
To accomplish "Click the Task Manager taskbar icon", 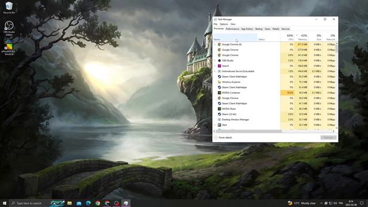I will point(126,203).
